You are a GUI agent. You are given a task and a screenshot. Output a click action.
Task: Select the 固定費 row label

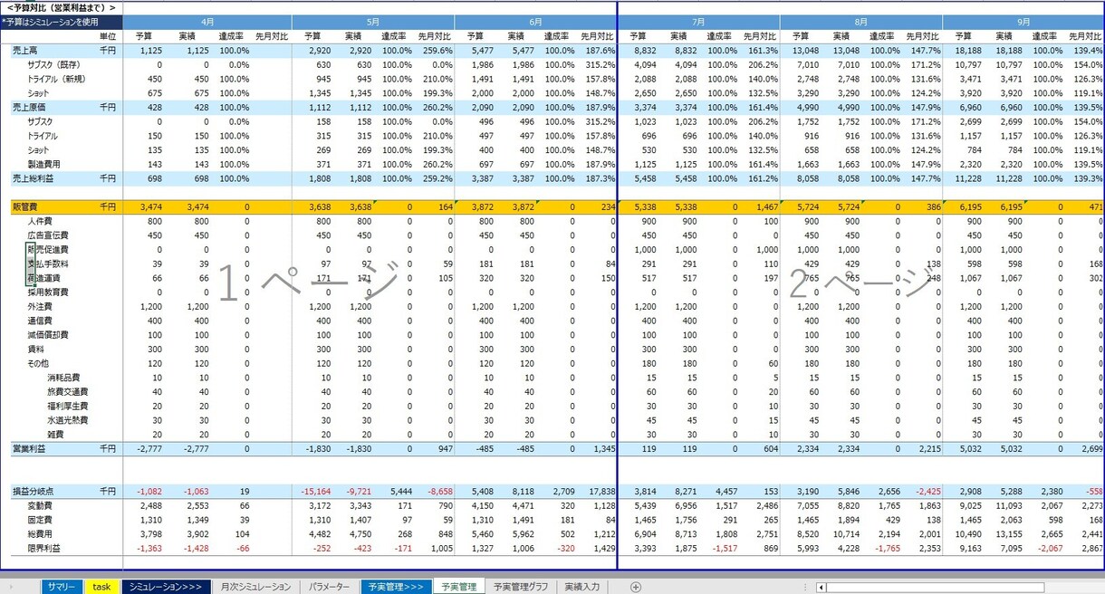39,520
